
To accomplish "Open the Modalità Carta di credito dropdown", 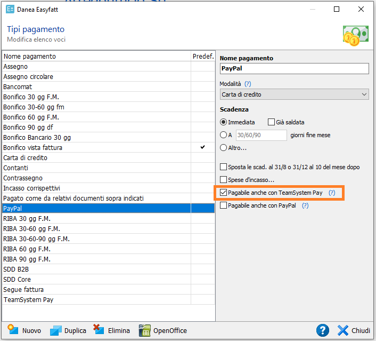I will pos(294,94).
